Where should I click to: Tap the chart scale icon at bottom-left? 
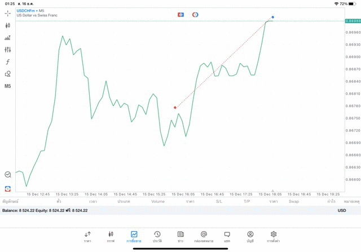[8, 175]
